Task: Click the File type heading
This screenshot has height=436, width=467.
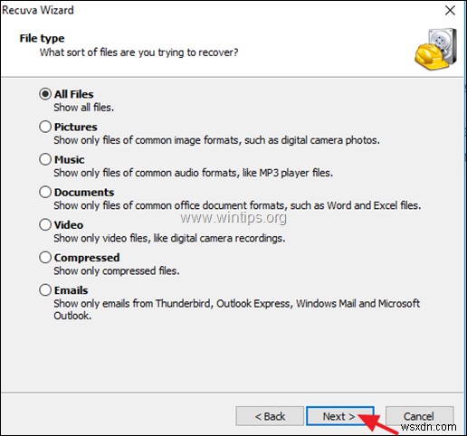Action: click(x=42, y=39)
